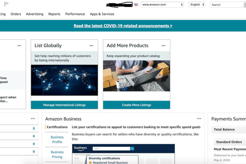246x164 pixels.
Task: Open the English language dropdown
Action: coord(197,5)
